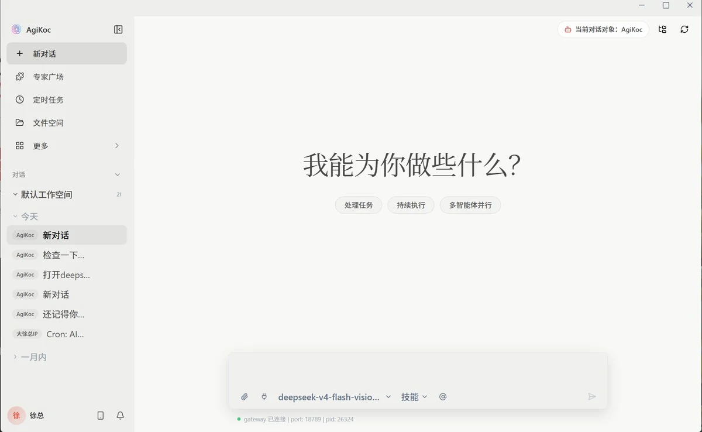
Task: Open the 检查一下... conversation
Action: 67,255
